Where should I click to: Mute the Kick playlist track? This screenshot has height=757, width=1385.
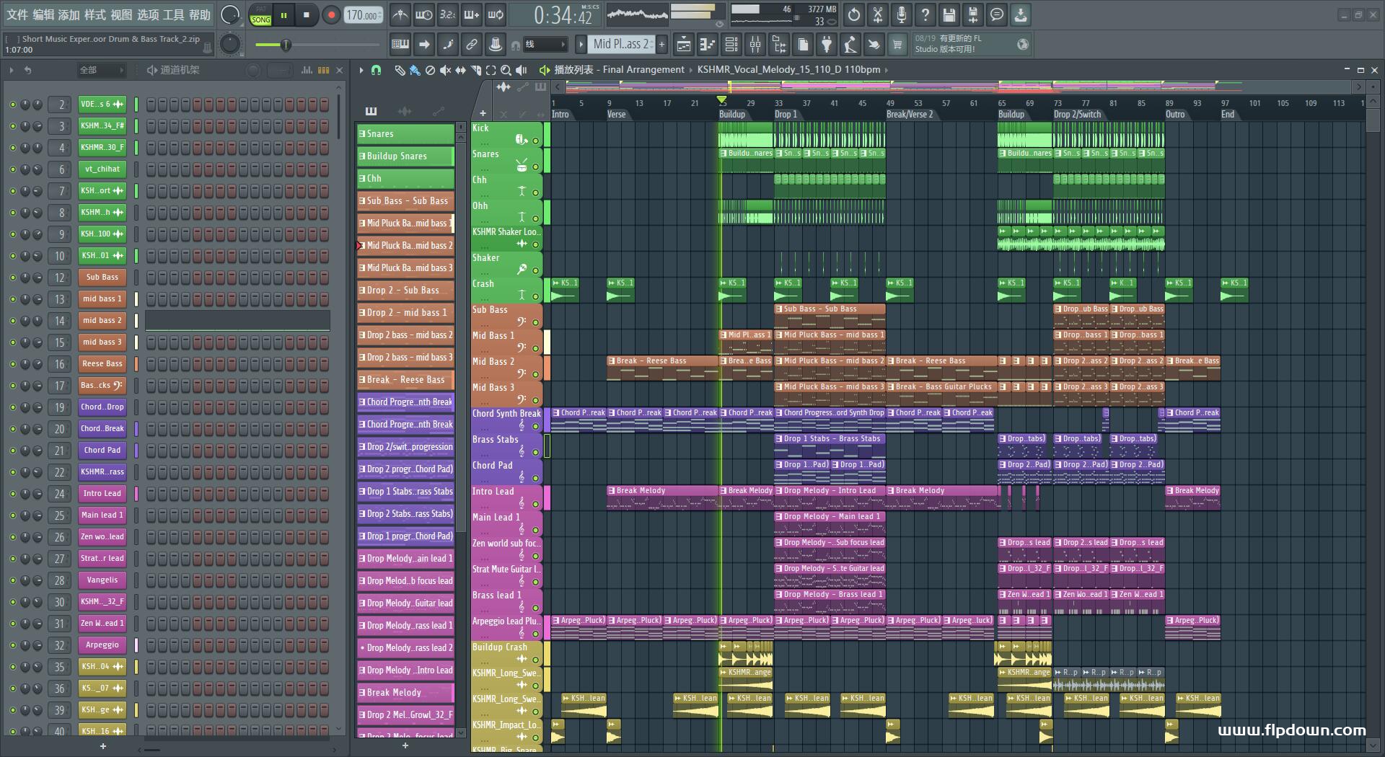535,141
